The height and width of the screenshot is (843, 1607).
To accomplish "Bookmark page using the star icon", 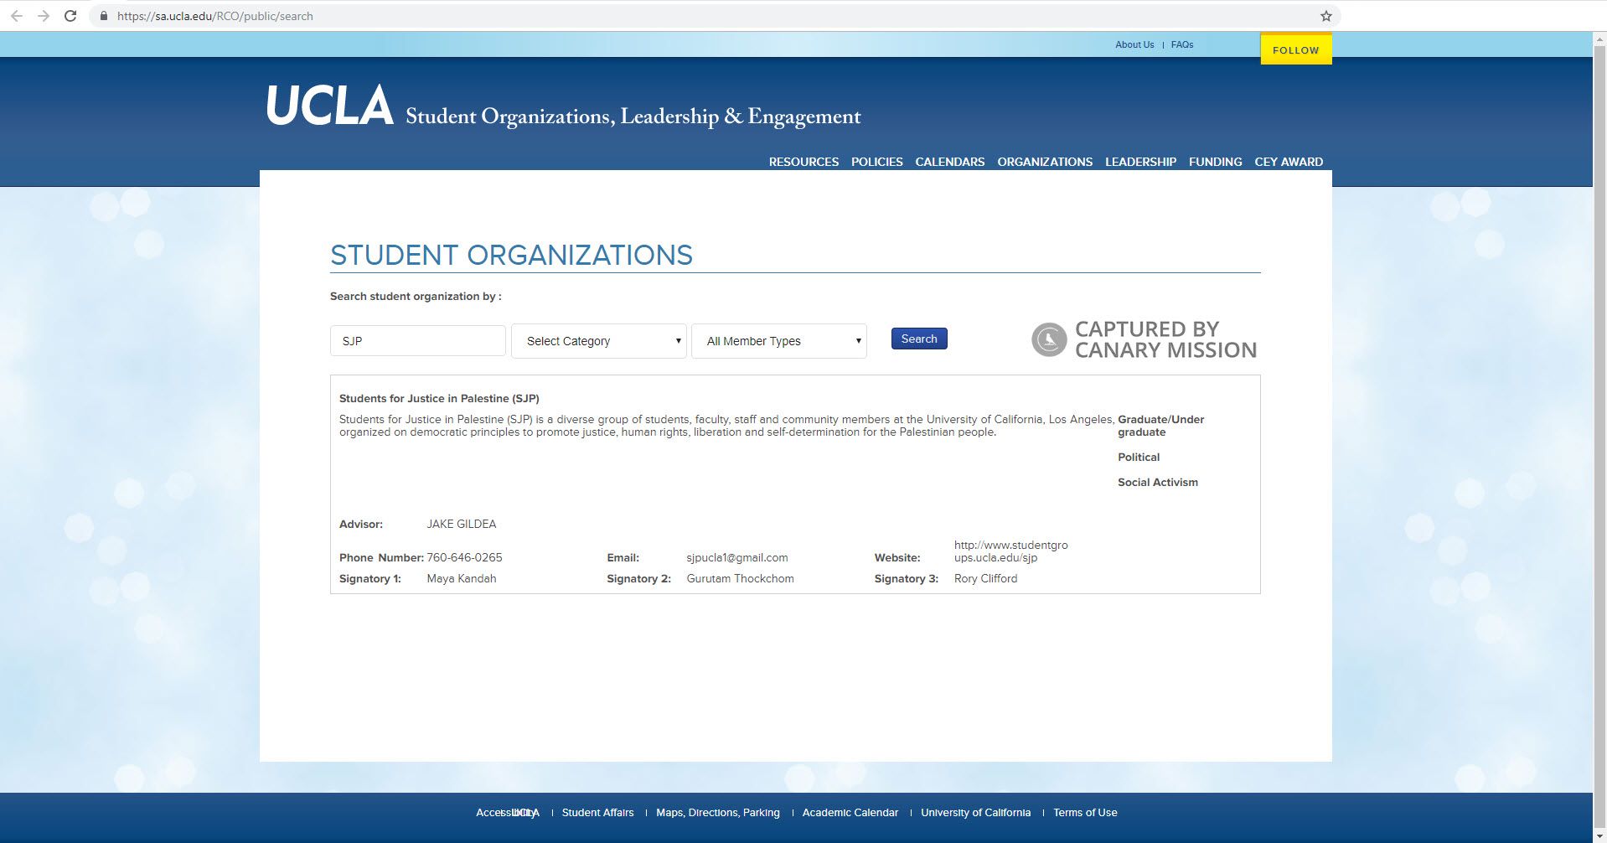I will point(1325,16).
